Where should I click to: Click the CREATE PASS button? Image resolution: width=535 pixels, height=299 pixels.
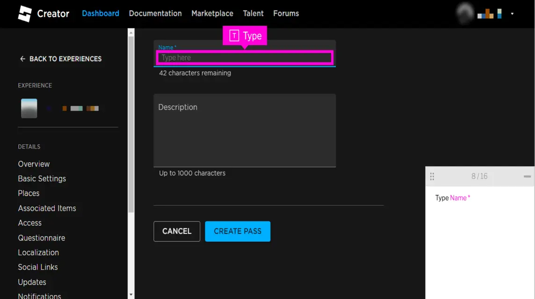(238, 231)
